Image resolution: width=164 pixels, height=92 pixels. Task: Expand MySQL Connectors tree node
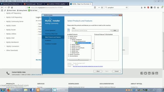coord(68,54)
